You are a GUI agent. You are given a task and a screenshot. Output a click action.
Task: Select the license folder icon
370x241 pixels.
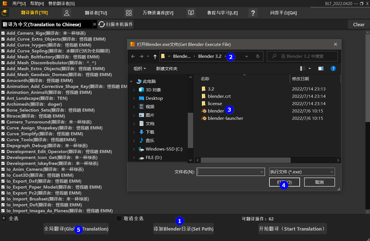pyautogui.click(x=204, y=103)
